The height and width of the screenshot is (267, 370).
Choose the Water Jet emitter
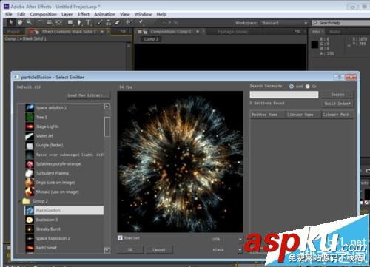64,136
